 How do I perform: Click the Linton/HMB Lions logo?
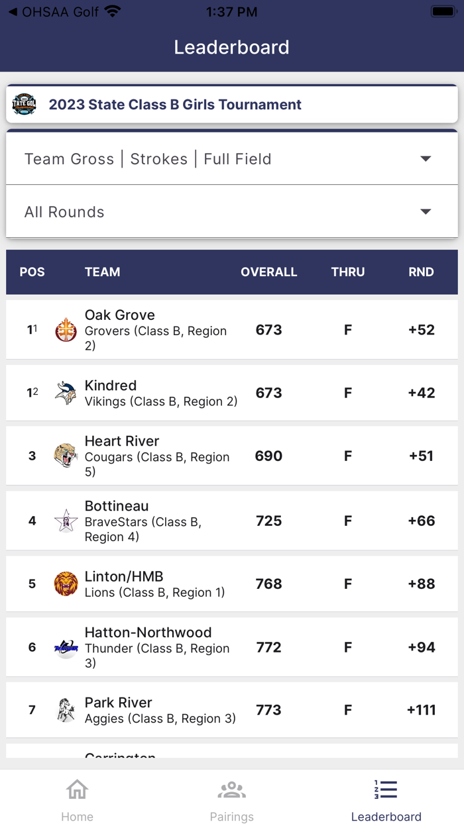(66, 584)
